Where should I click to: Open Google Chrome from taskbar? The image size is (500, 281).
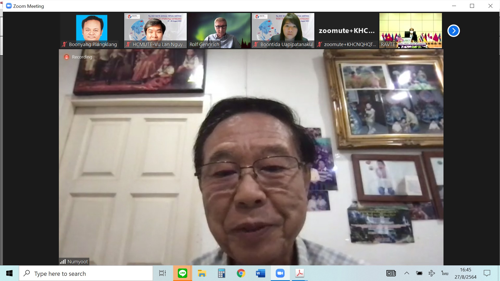241,273
